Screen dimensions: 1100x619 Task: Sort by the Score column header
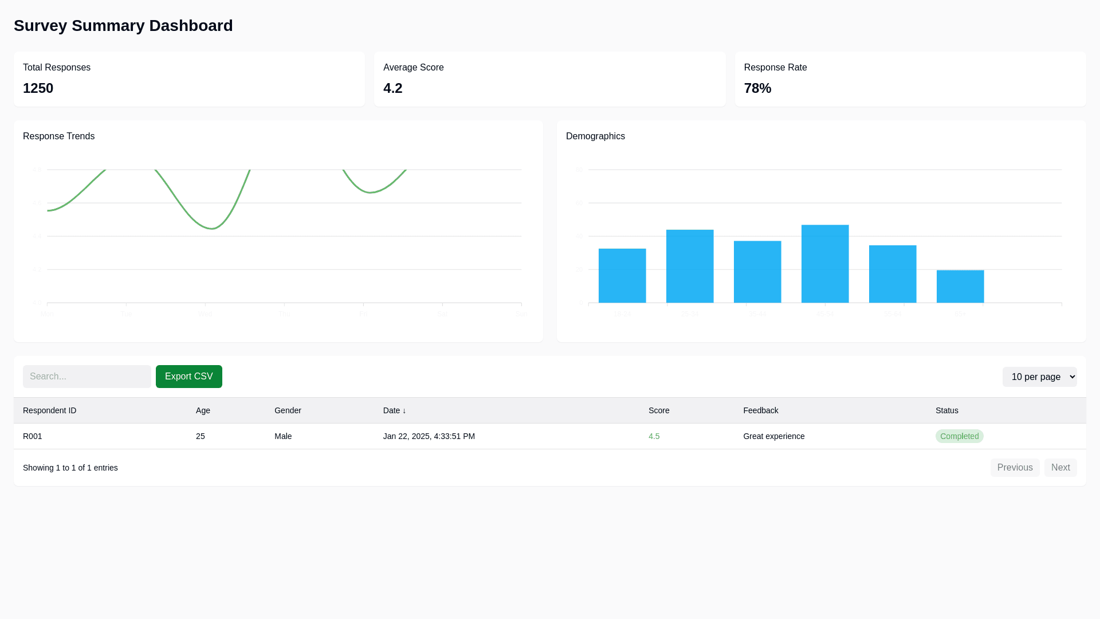click(658, 410)
